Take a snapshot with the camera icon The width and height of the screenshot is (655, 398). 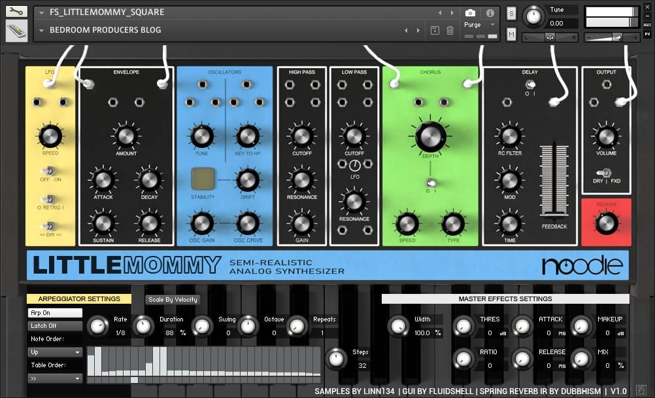tap(470, 13)
